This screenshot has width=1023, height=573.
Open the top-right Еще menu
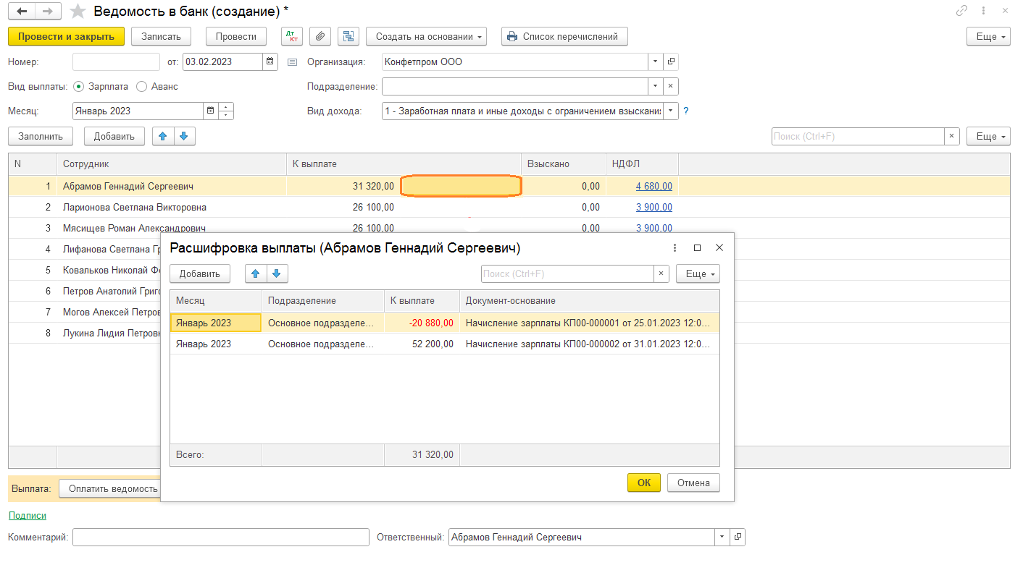tap(988, 36)
